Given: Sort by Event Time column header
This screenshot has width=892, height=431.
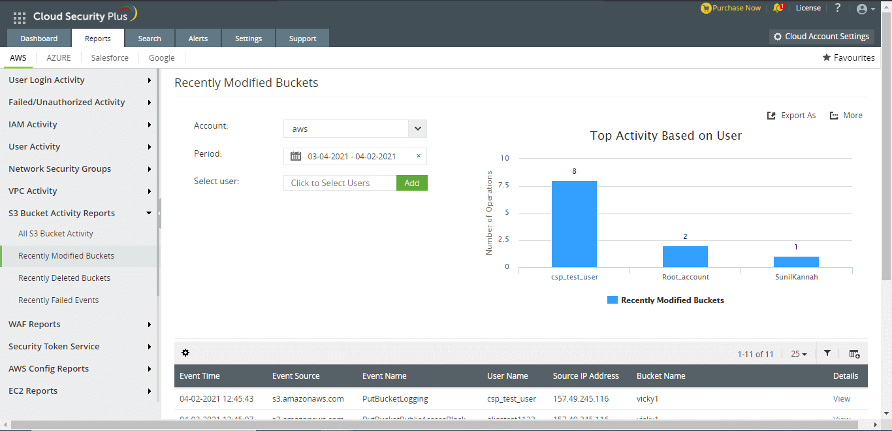Looking at the screenshot, I should [200, 375].
